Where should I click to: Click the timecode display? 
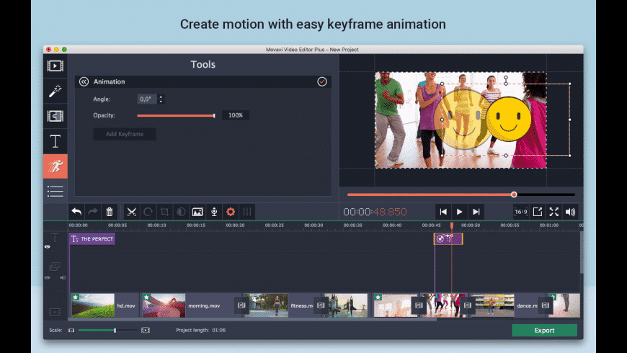coord(375,212)
